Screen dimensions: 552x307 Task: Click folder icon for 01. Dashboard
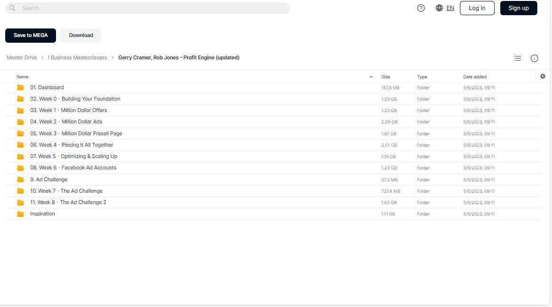coord(20,87)
